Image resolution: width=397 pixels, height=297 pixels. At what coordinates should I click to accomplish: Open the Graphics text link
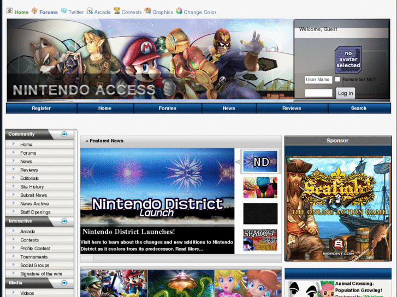[163, 12]
